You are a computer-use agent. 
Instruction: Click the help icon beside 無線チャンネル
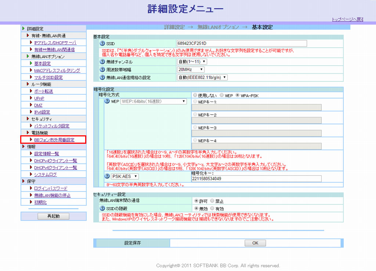102,62
